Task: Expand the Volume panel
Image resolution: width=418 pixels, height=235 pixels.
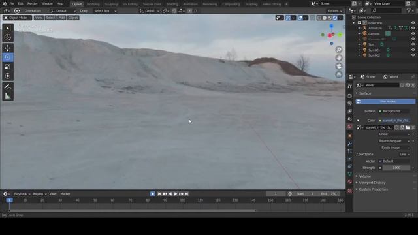Action: (x=364, y=176)
